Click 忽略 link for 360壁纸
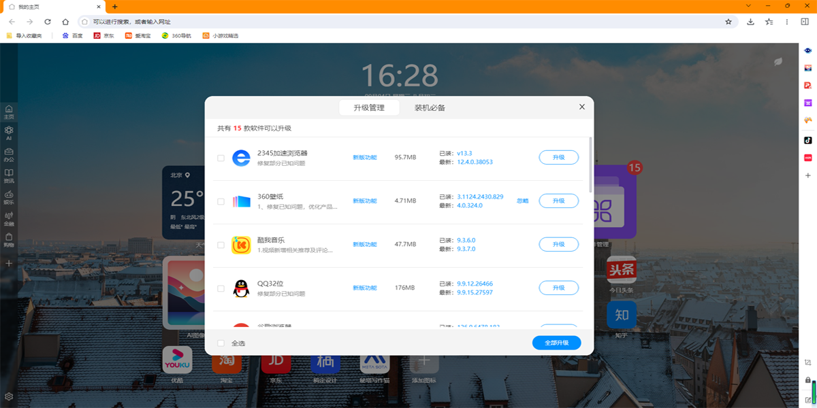Image resolution: width=817 pixels, height=408 pixels. point(522,201)
